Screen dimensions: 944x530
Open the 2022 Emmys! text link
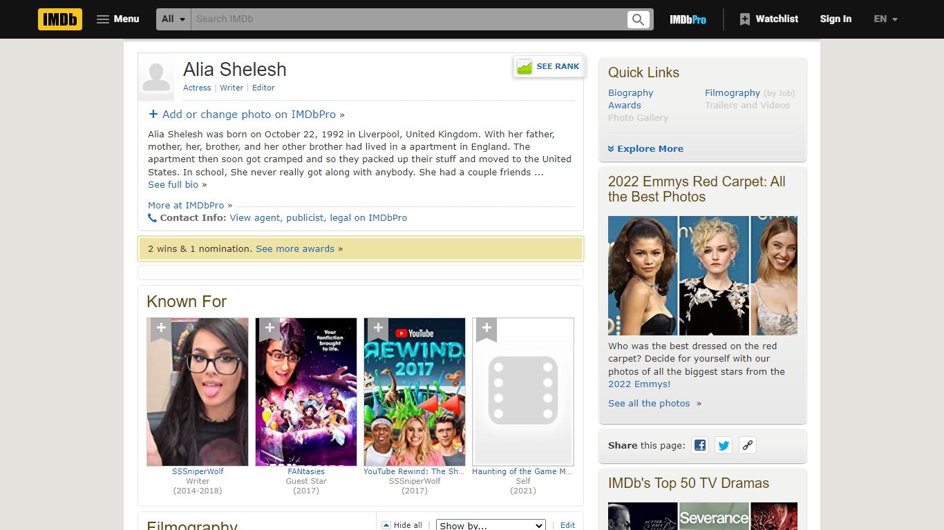(639, 384)
